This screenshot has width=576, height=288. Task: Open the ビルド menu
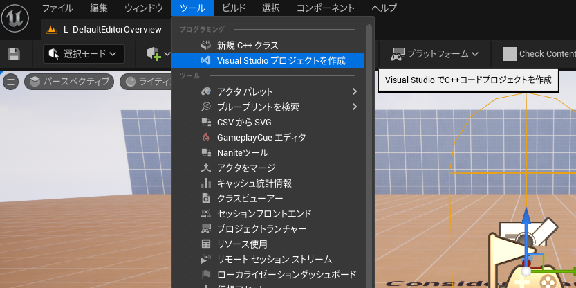[x=234, y=8]
